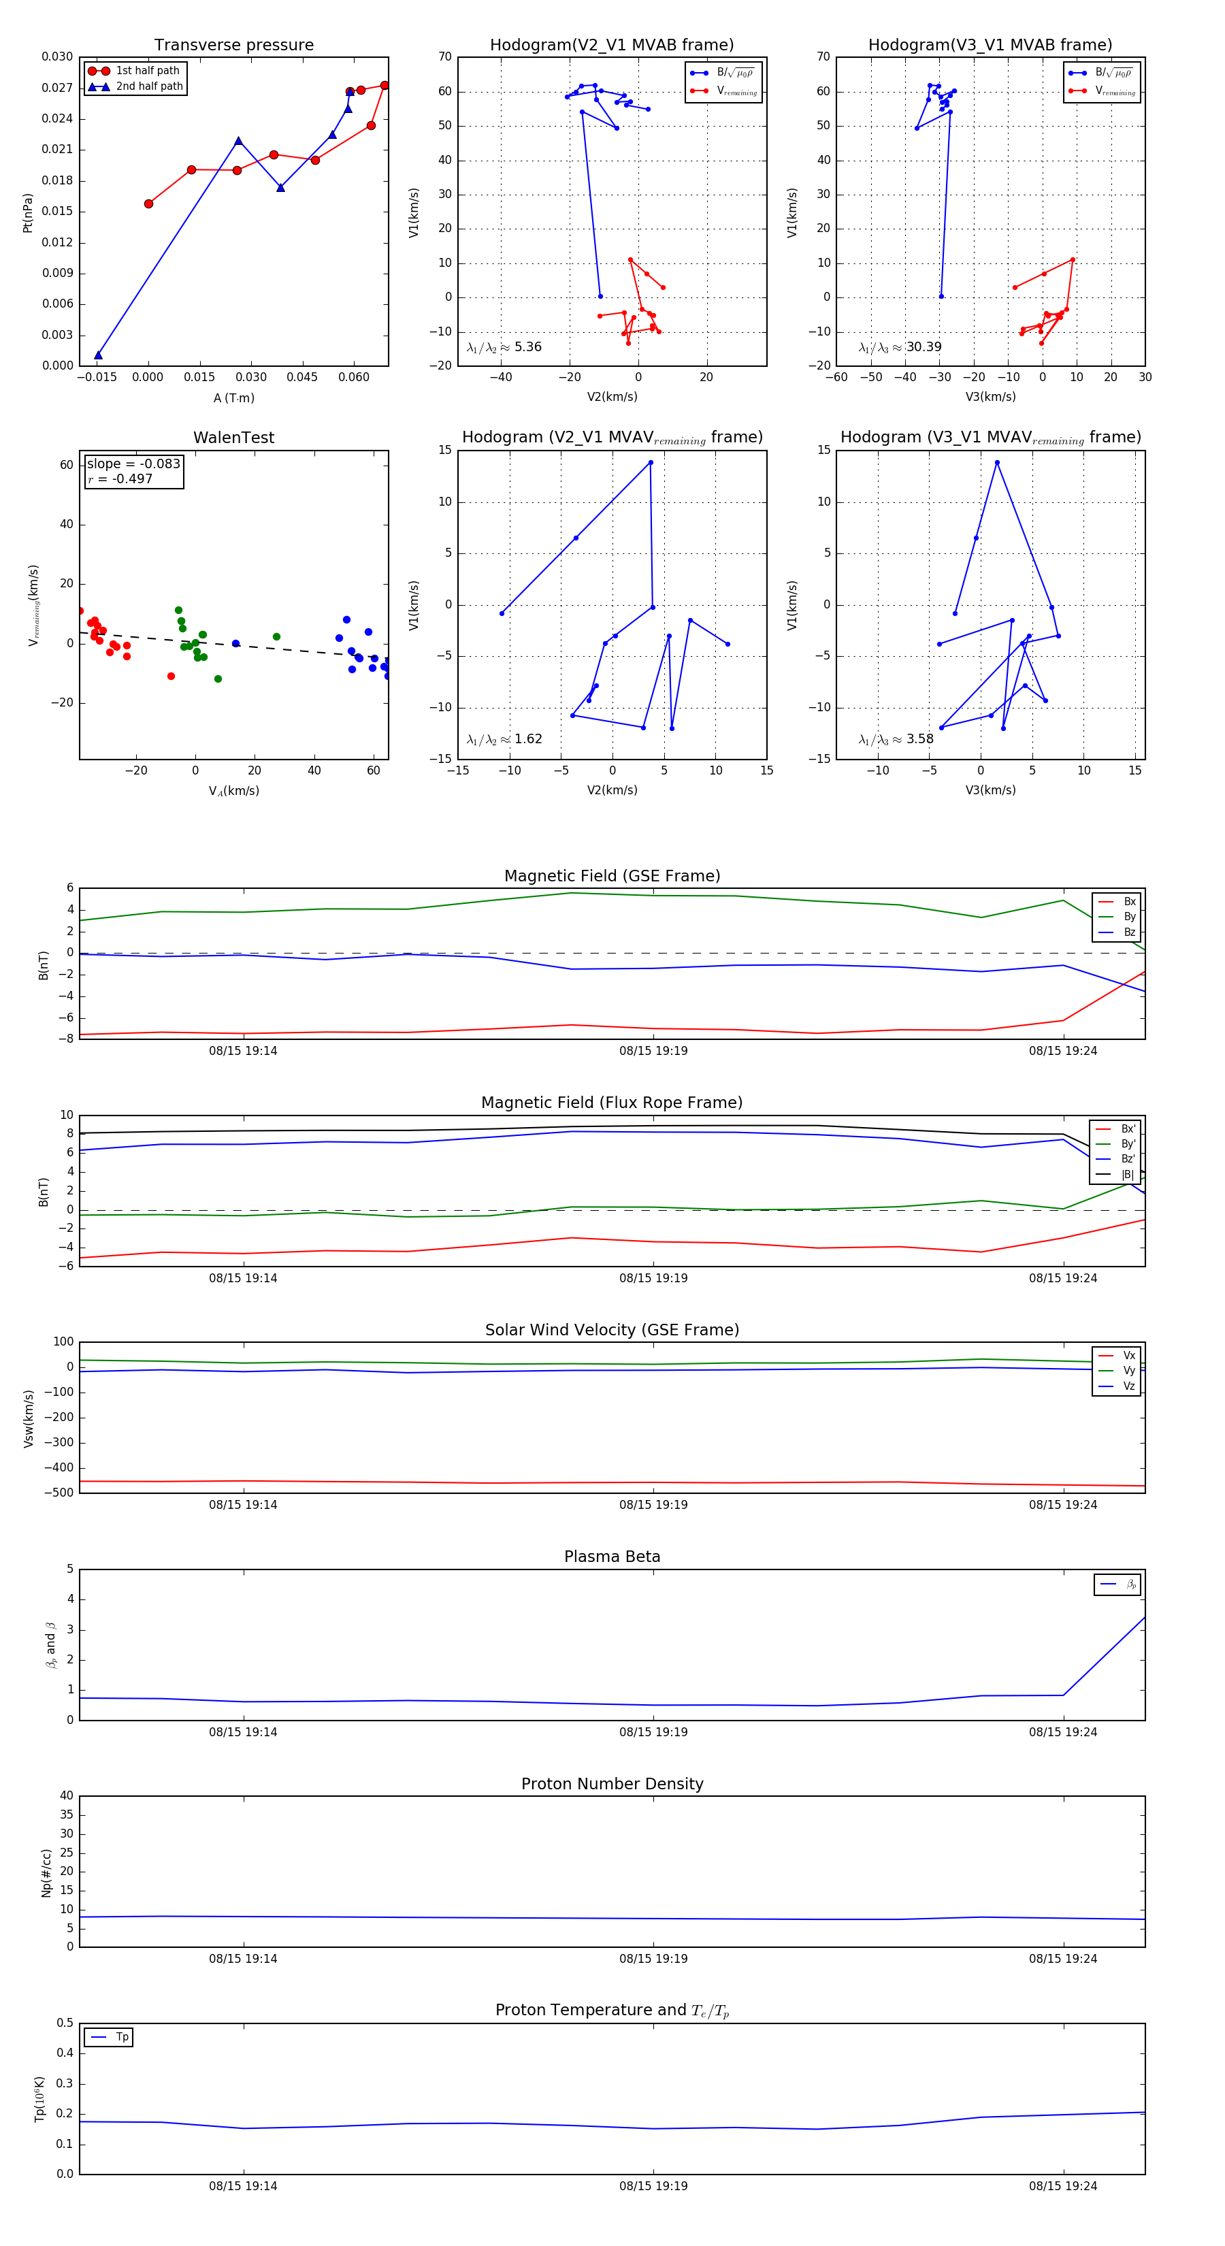
Task: Click the '1st half path' legend entry
Action: pyautogui.click(x=134, y=71)
